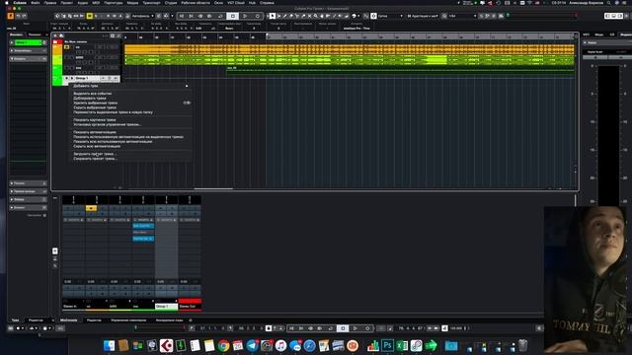The width and height of the screenshot is (632, 355).
Task: Choose Показать автоматизацию in context menu
Action: coord(95,132)
